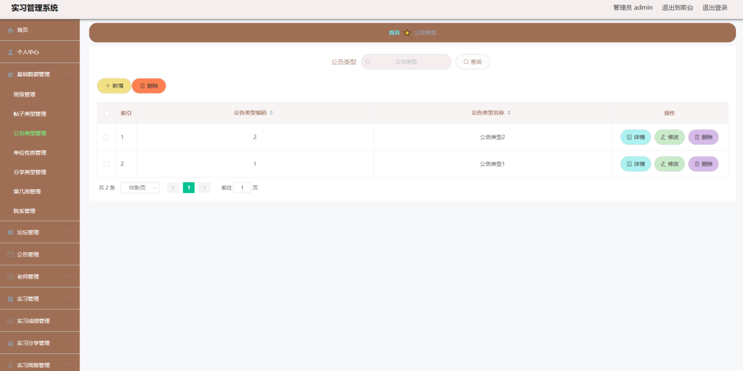Toggle the select-all checkbox in the table header
Screen dimensions: 743x371
coord(107,112)
